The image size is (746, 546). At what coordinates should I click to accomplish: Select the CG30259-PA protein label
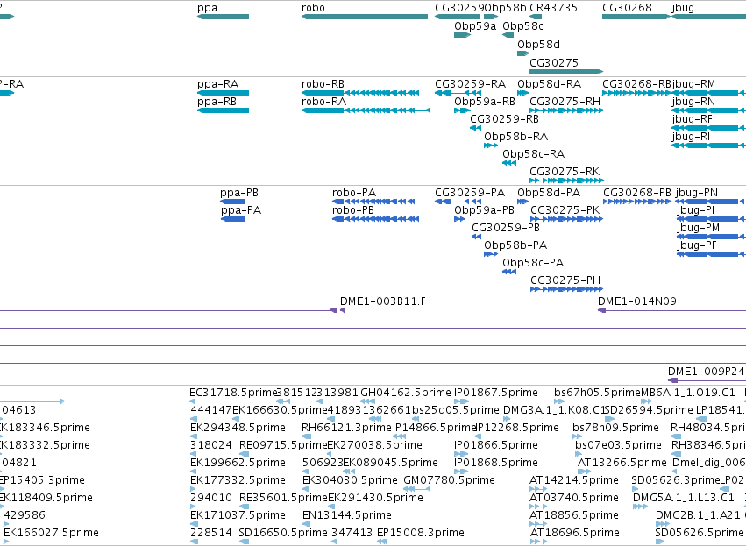(x=470, y=193)
